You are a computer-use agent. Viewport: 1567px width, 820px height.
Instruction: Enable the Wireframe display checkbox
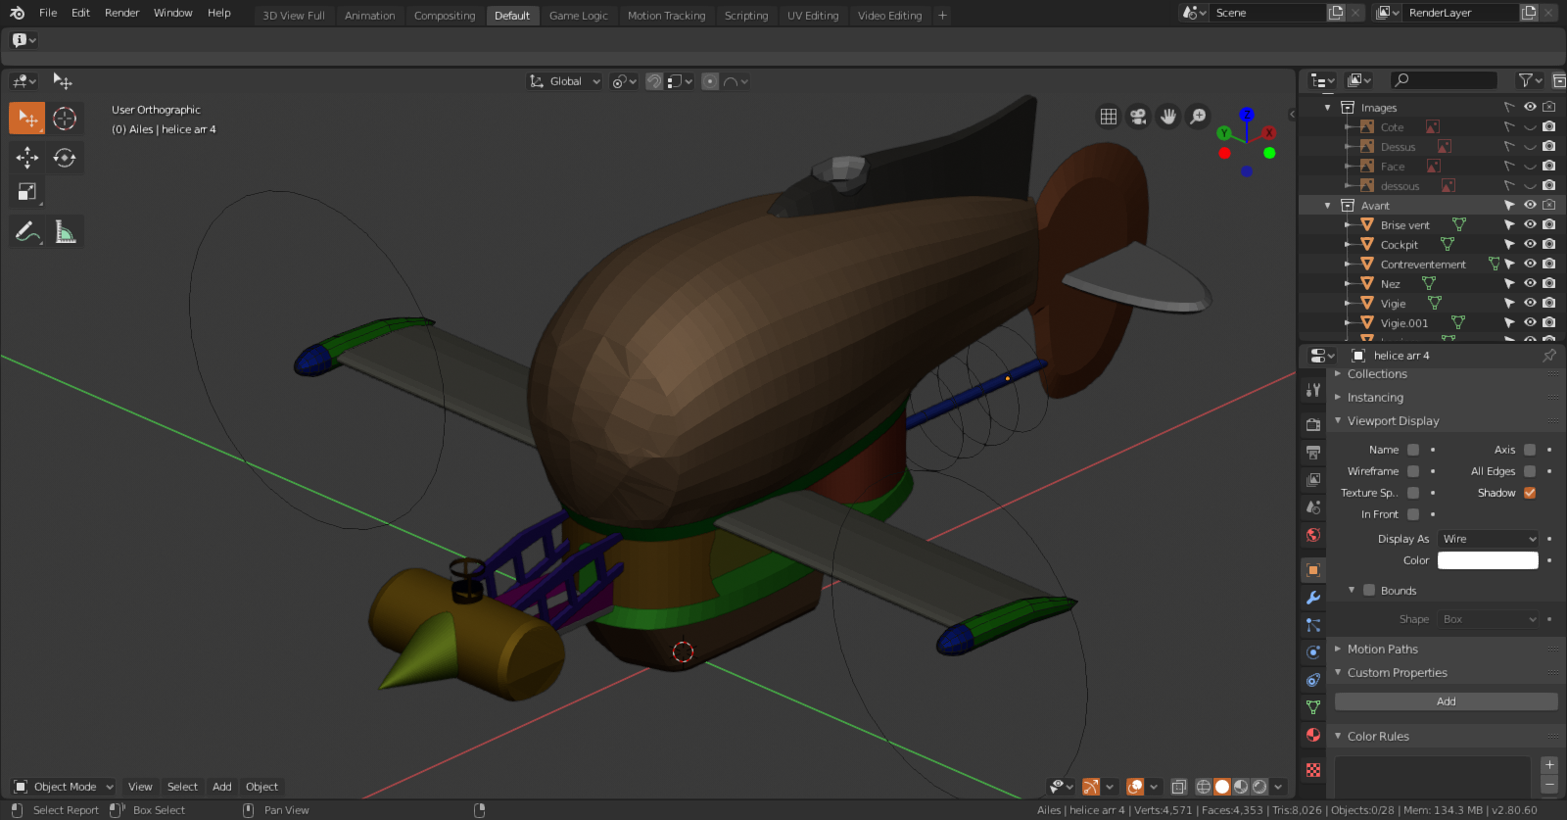tap(1413, 471)
